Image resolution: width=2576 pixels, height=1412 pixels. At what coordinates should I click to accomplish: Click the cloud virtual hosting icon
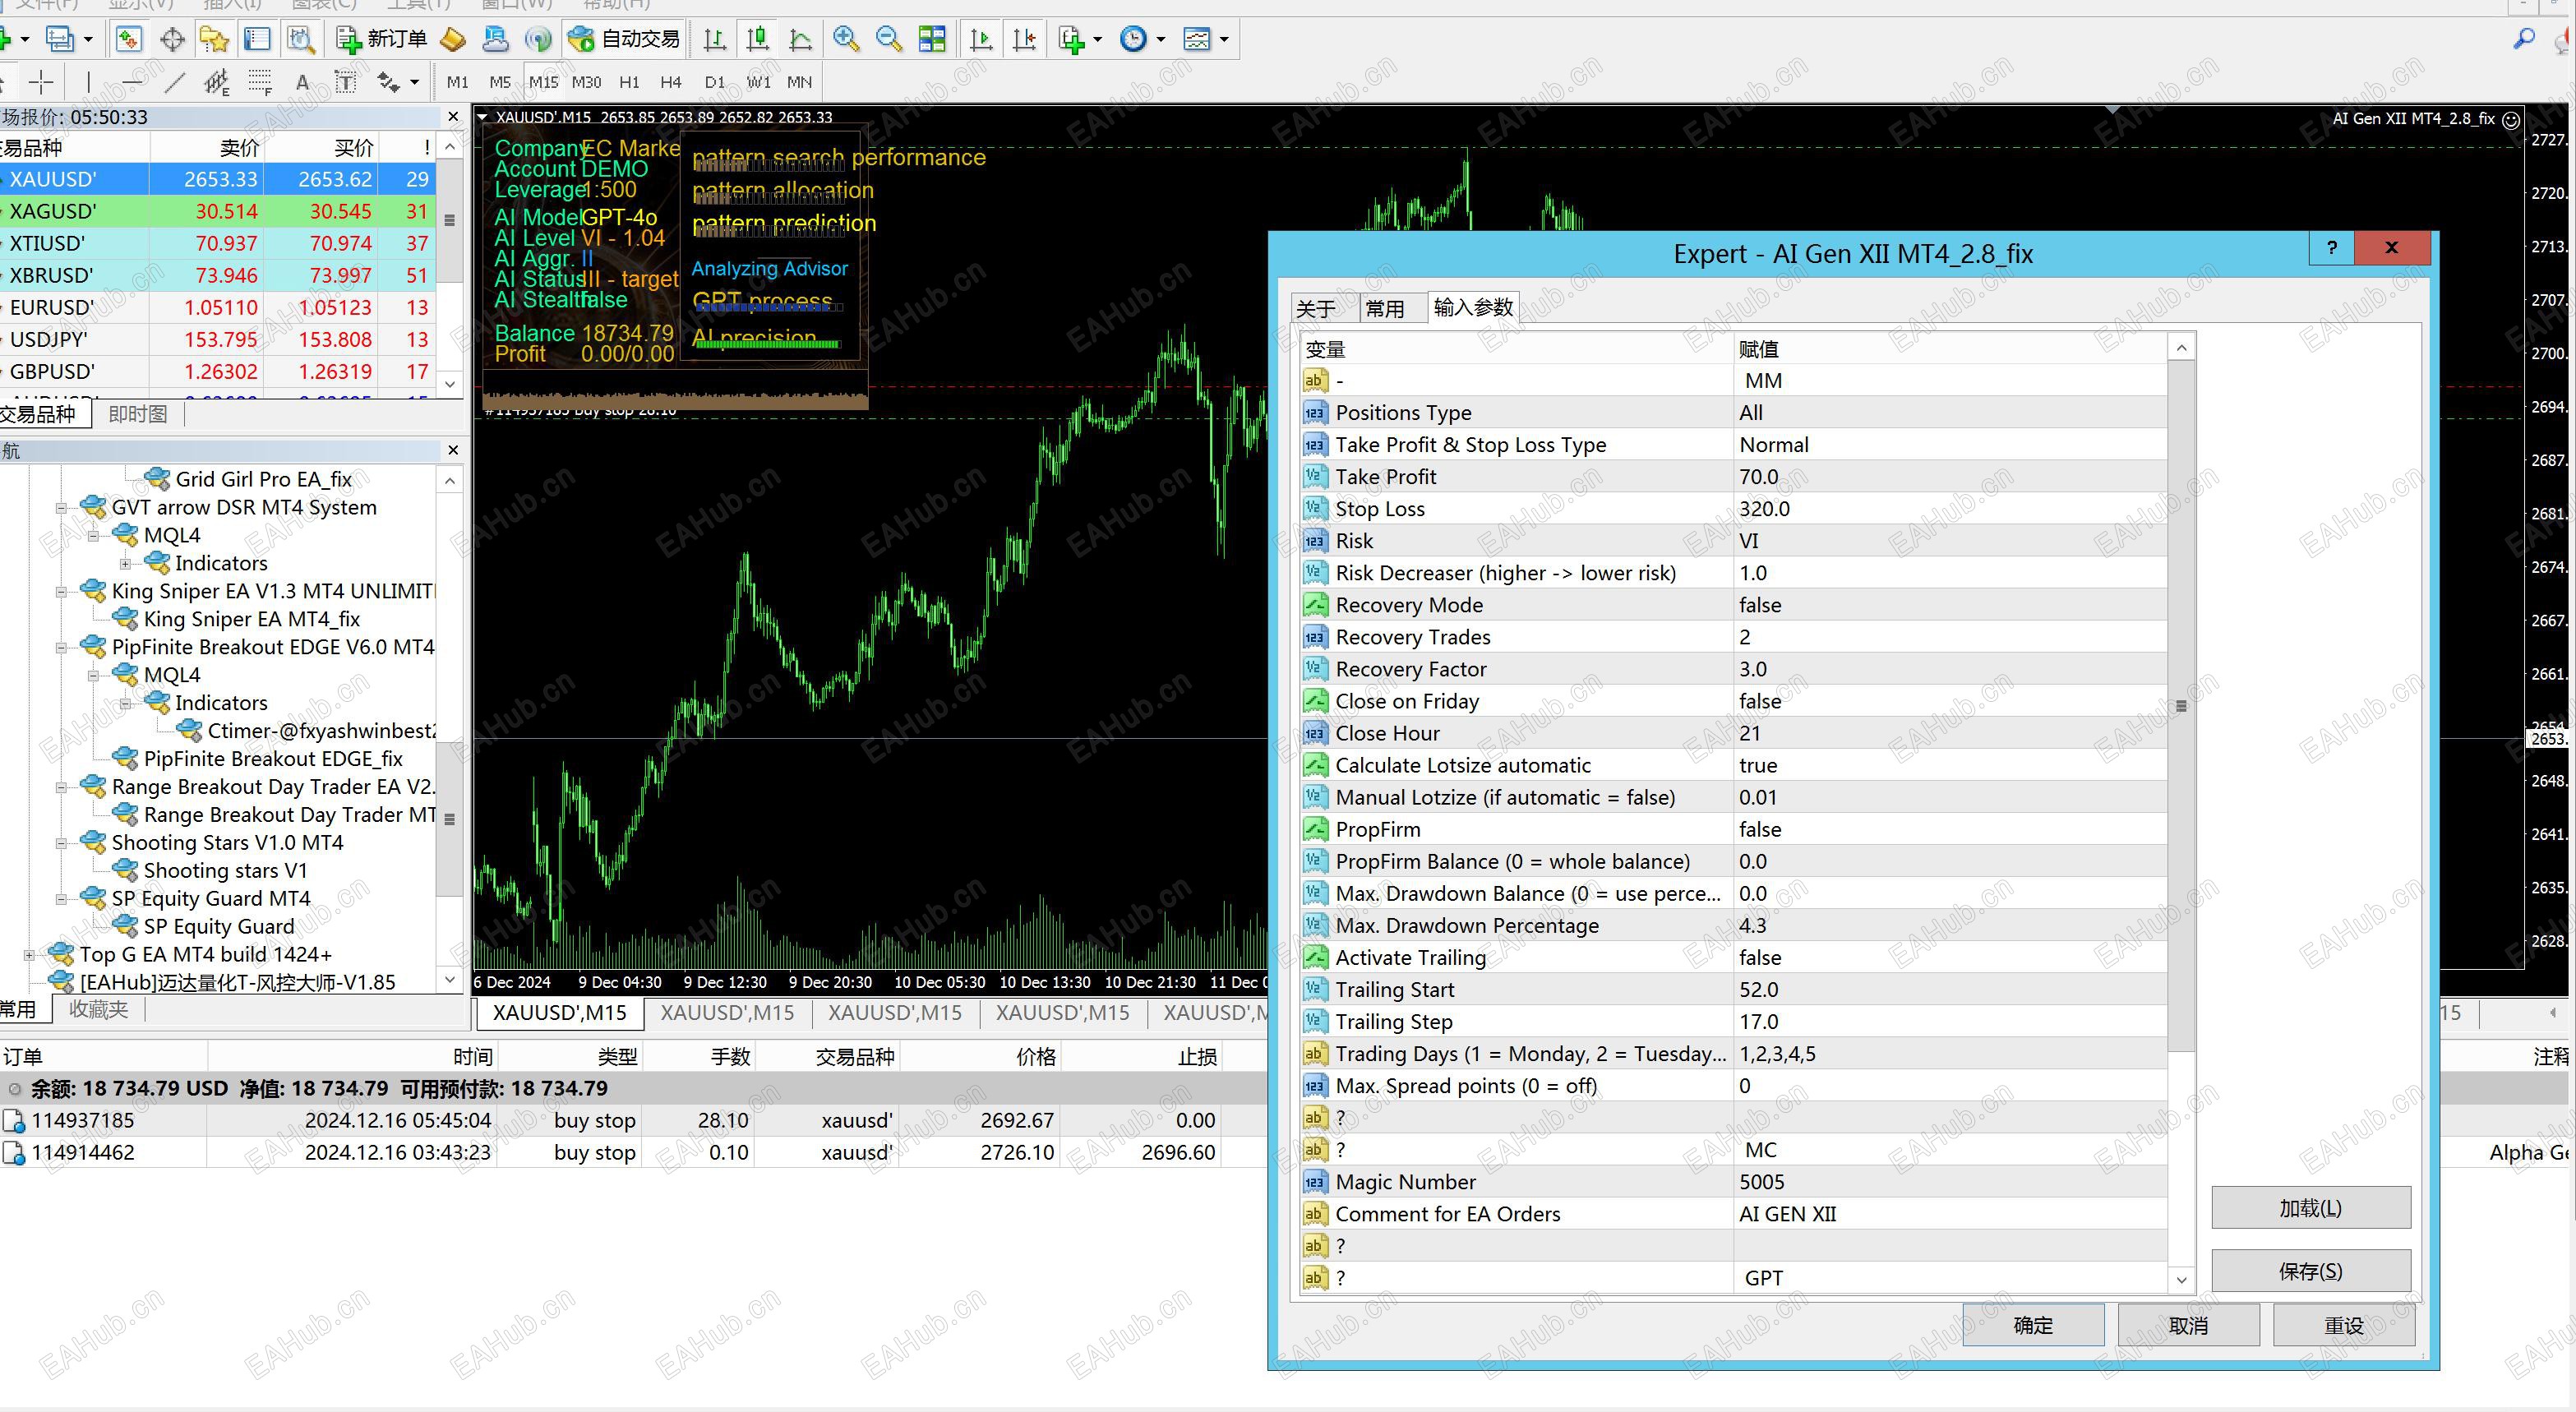pos(496,39)
